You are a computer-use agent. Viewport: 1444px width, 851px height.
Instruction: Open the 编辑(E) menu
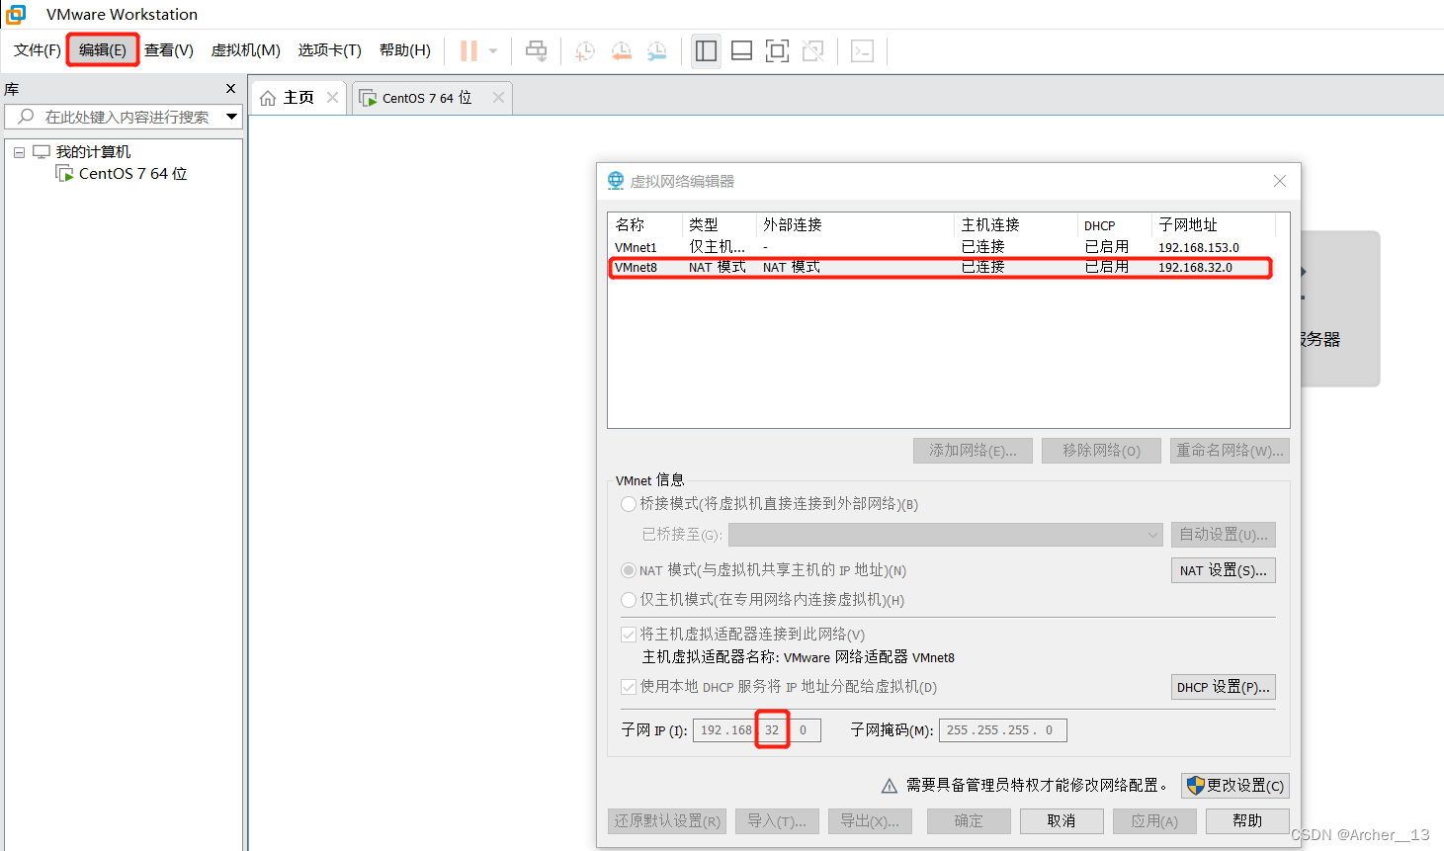coord(103,50)
